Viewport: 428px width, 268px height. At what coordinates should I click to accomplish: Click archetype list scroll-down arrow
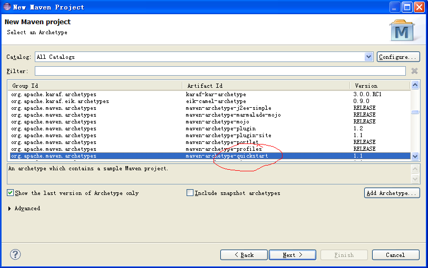415,156
